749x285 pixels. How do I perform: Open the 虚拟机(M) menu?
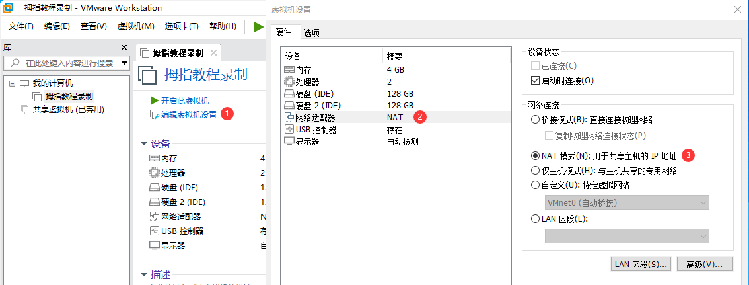pyautogui.click(x=135, y=26)
